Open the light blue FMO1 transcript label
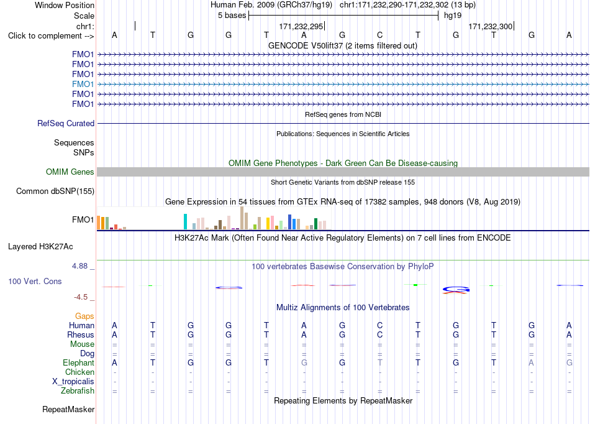This screenshot has width=590, height=424. (83, 84)
